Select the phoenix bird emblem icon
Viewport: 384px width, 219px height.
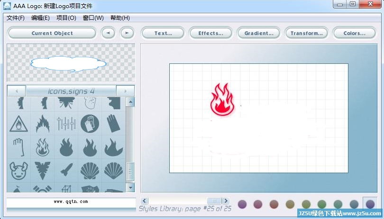point(42,171)
